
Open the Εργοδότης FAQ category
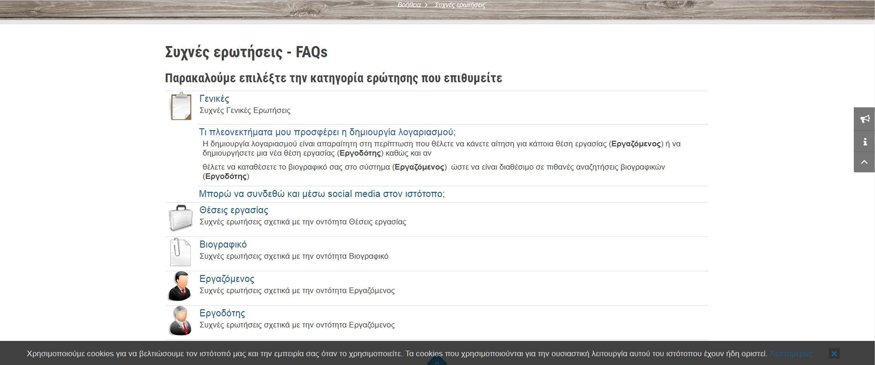tap(222, 313)
